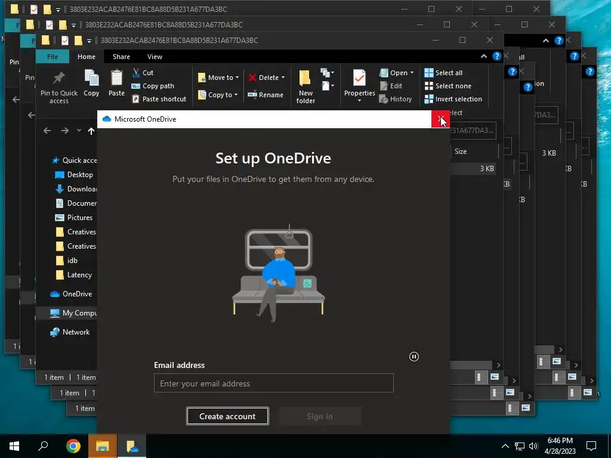
Task: Open the New item dropdown icon
Action: click(x=327, y=72)
